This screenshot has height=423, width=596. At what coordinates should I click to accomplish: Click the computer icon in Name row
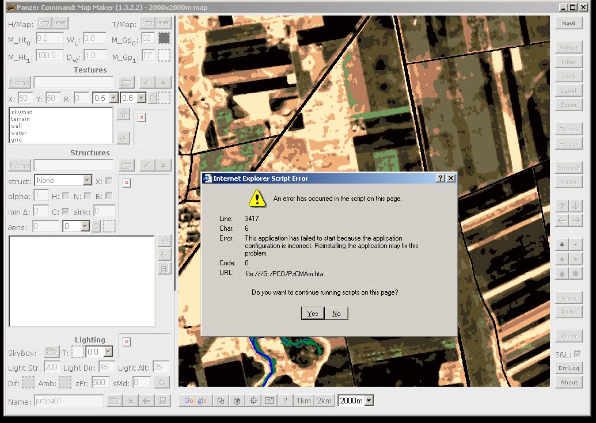pyautogui.click(x=163, y=401)
